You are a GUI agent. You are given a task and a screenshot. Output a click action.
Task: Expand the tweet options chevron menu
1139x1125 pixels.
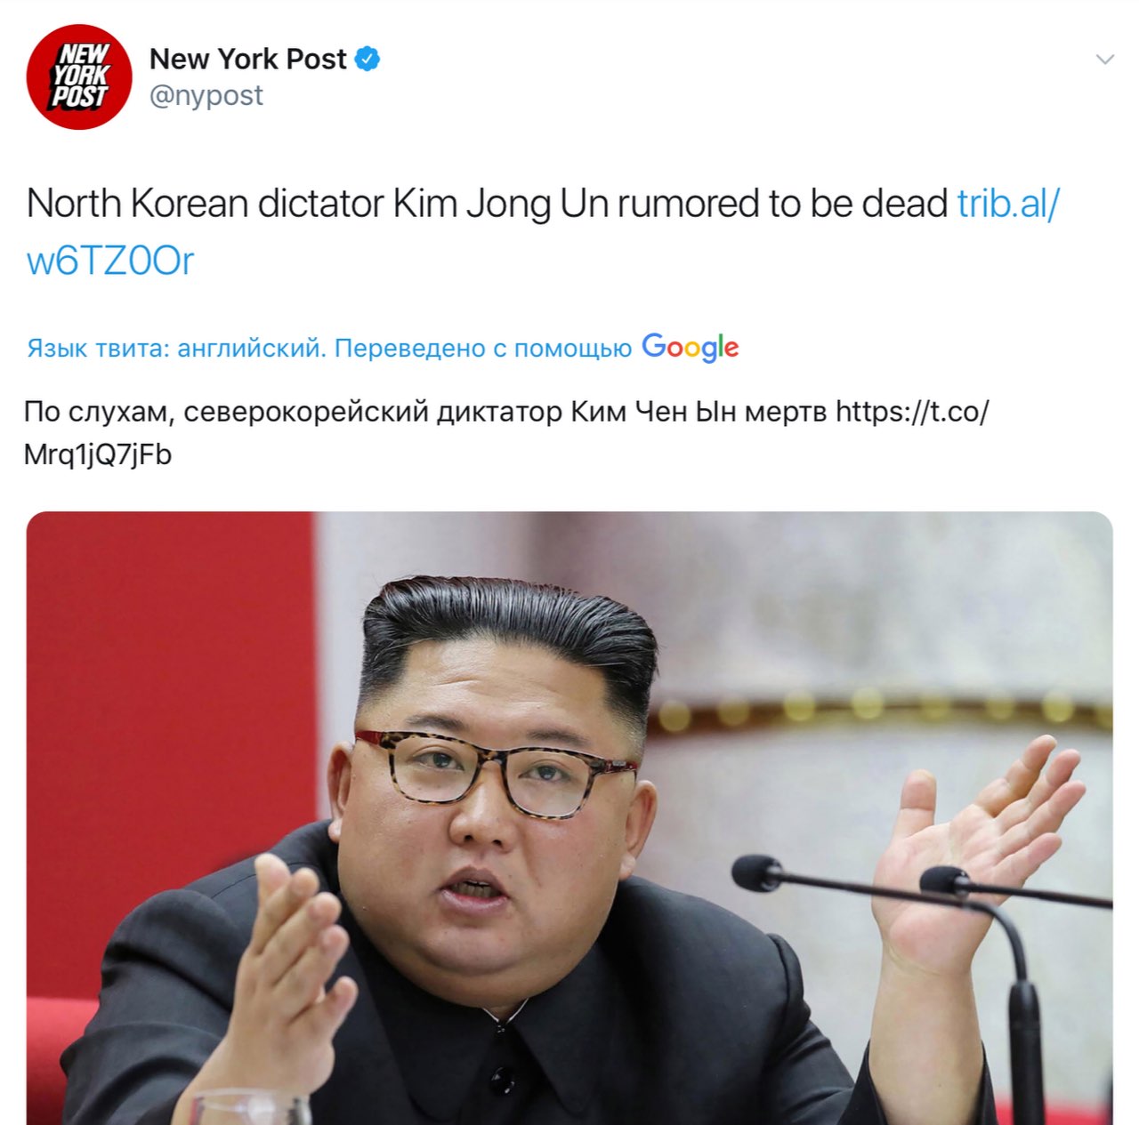(x=1105, y=60)
